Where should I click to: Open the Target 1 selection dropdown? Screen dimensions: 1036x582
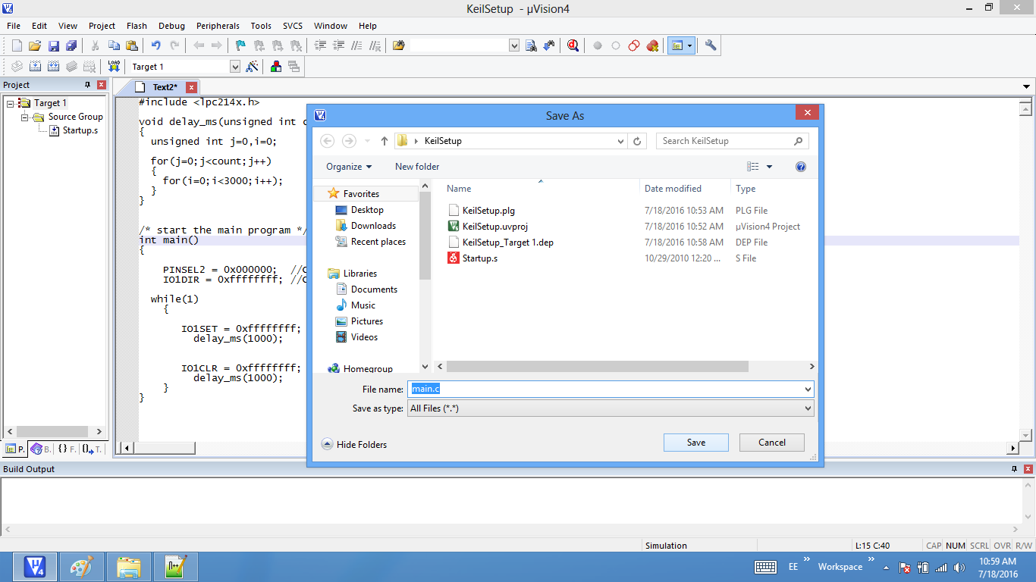pos(235,67)
